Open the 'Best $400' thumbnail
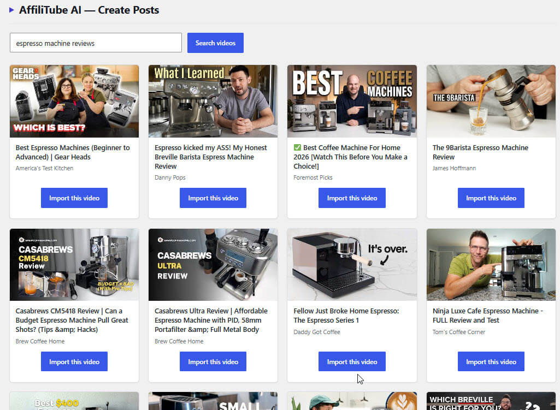Screen dimensions: 560x410 [74, 401]
